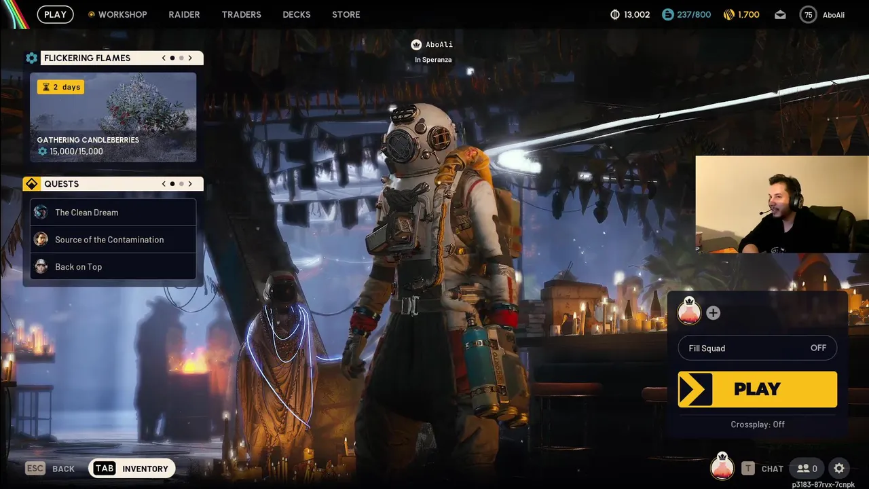Image resolution: width=869 pixels, height=489 pixels.
Task: Click the QUESTS header title
Action: [x=61, y=184]
